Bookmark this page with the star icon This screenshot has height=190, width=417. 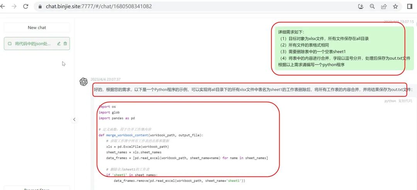(395, 7)
